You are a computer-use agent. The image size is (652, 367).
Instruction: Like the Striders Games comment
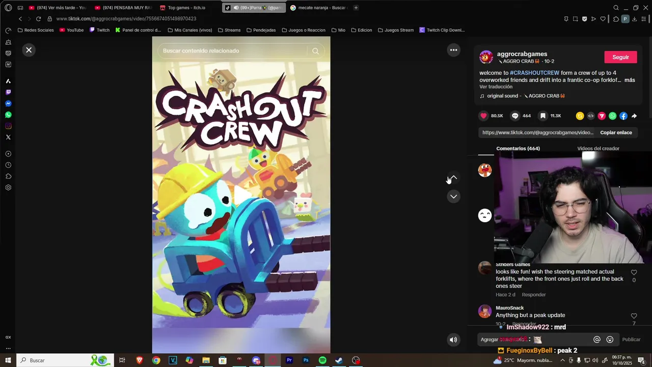coord(634,273)
